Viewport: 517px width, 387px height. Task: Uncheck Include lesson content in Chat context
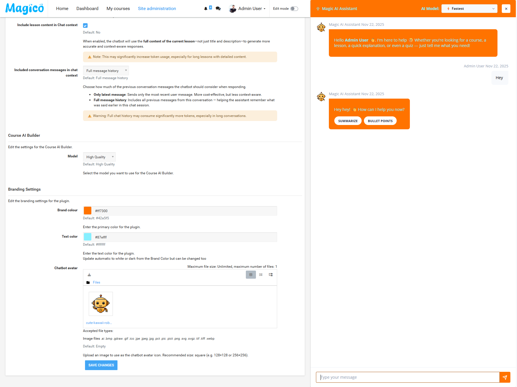tap(85, 25)
